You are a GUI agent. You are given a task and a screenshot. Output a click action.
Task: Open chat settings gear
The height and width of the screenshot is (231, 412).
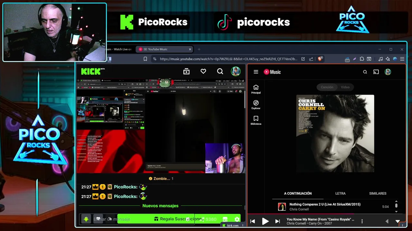point(237,219)
